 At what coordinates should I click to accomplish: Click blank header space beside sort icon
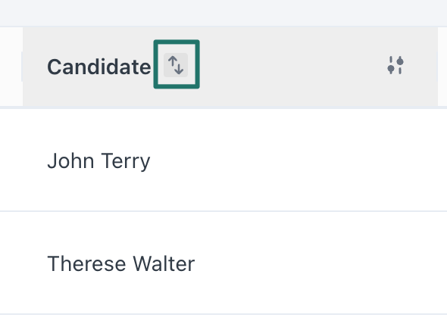click(x=285, y=67)
